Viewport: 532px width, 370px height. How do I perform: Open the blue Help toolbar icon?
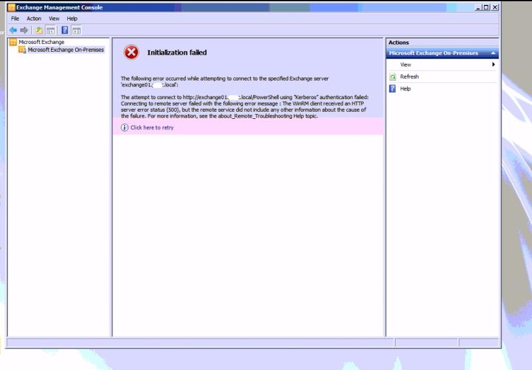65,30
